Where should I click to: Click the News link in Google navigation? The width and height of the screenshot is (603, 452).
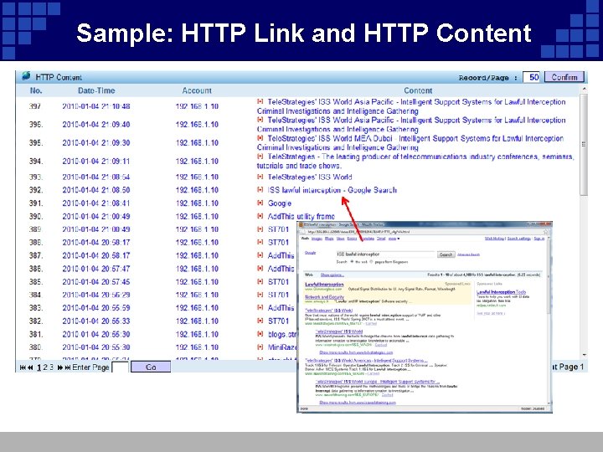(x=340, y=239)
